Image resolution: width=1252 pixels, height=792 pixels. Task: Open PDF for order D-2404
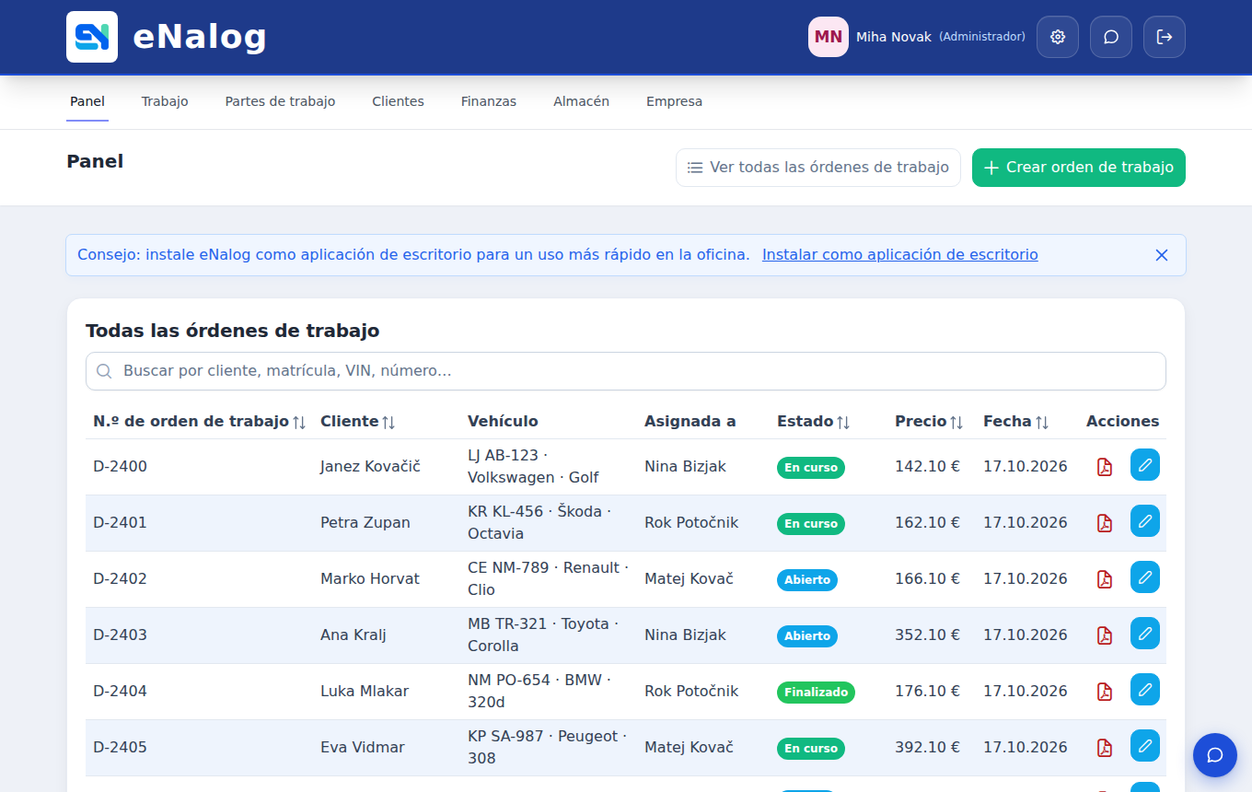pos(1105,692)
